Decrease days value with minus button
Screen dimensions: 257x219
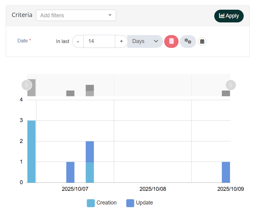(78, 41)
